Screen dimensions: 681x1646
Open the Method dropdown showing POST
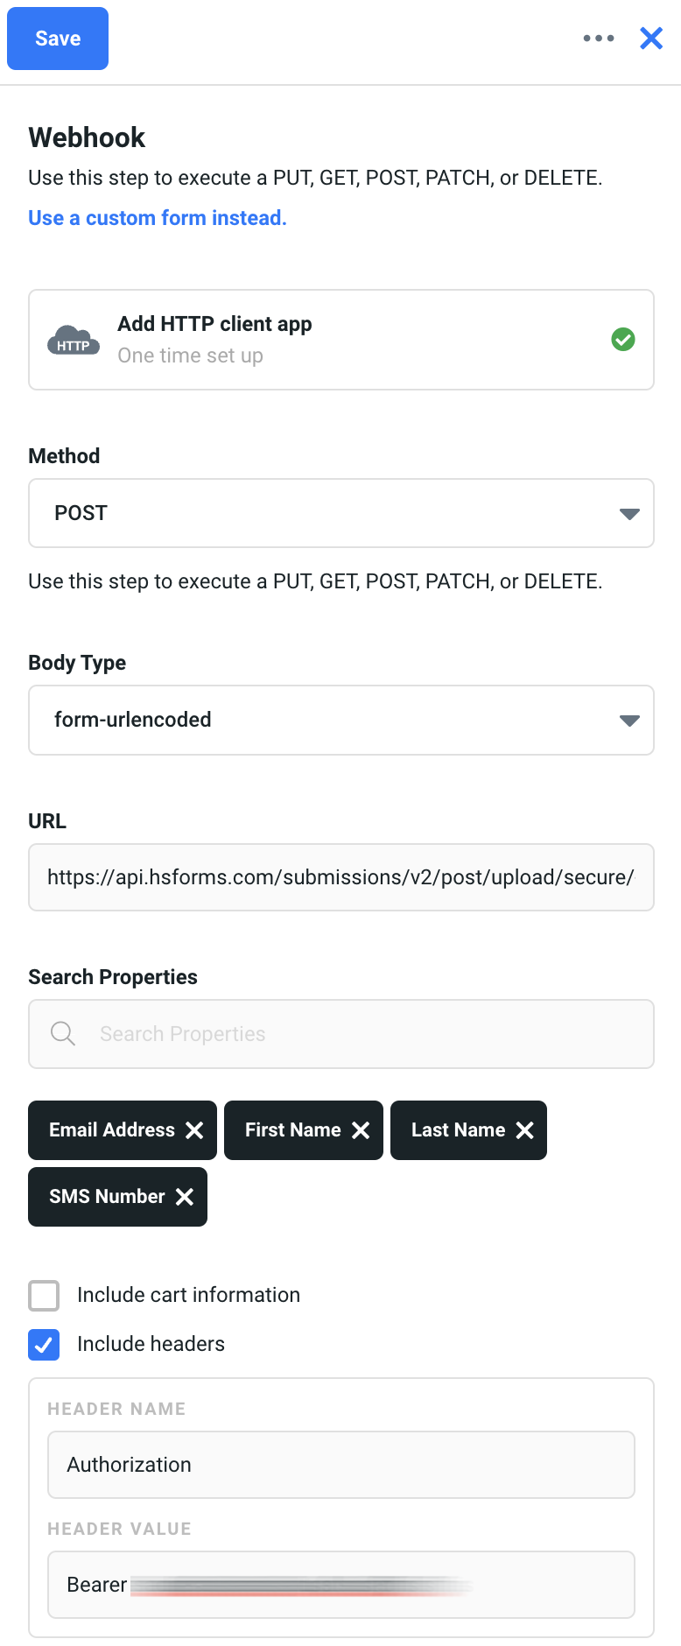click(x=341, y=513)
